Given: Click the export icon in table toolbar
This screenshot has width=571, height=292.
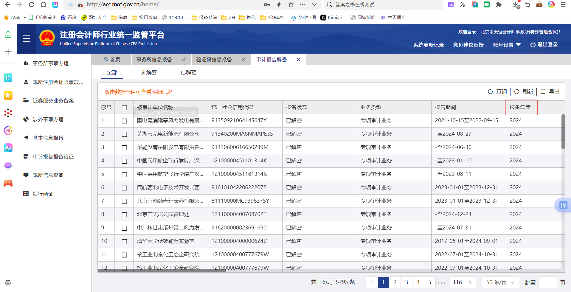Looking at the screenshot, I should [543, 92].
